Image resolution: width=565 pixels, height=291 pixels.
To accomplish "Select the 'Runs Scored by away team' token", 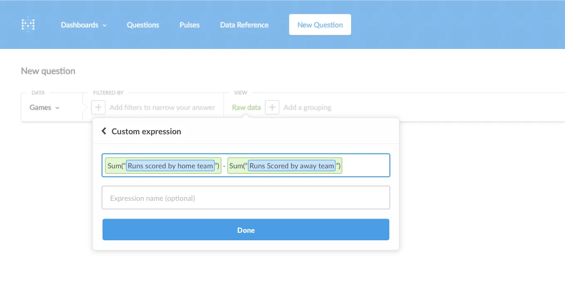I will click(x=292, y=166).
